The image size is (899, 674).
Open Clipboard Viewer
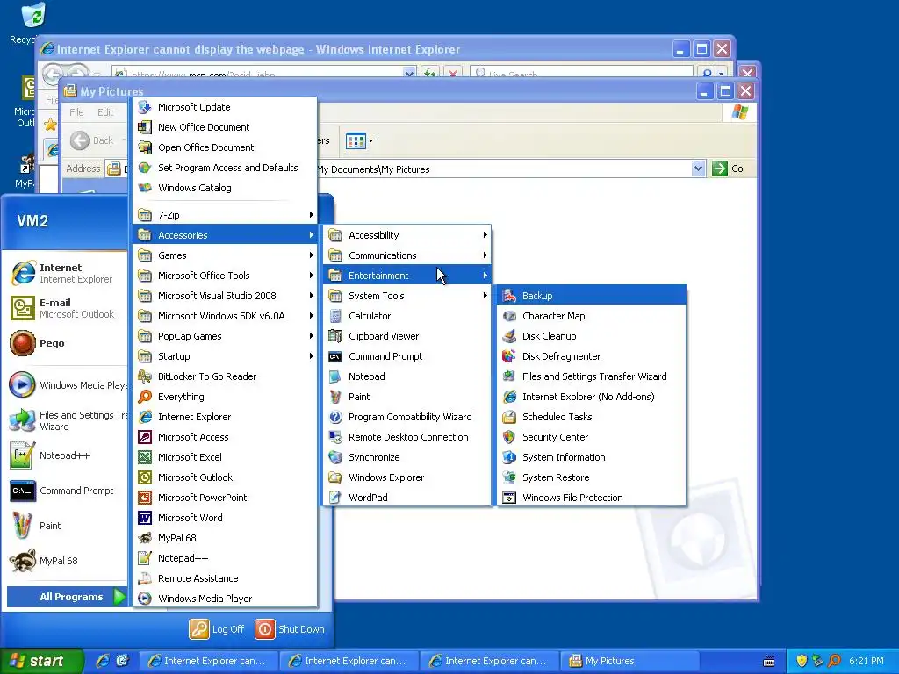(407, 336)
